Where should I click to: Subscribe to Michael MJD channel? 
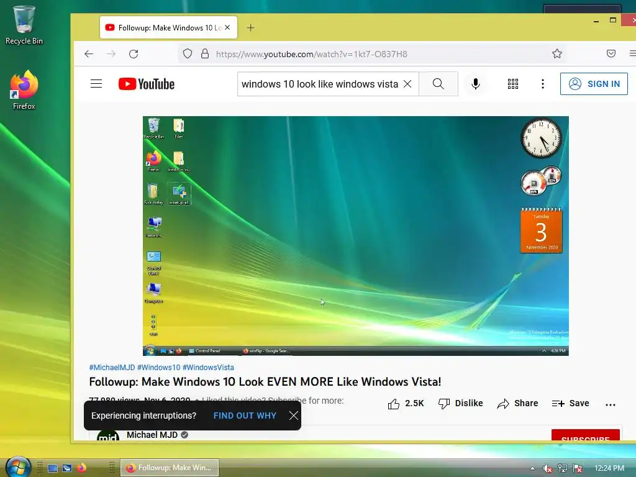tap(585, 435)
